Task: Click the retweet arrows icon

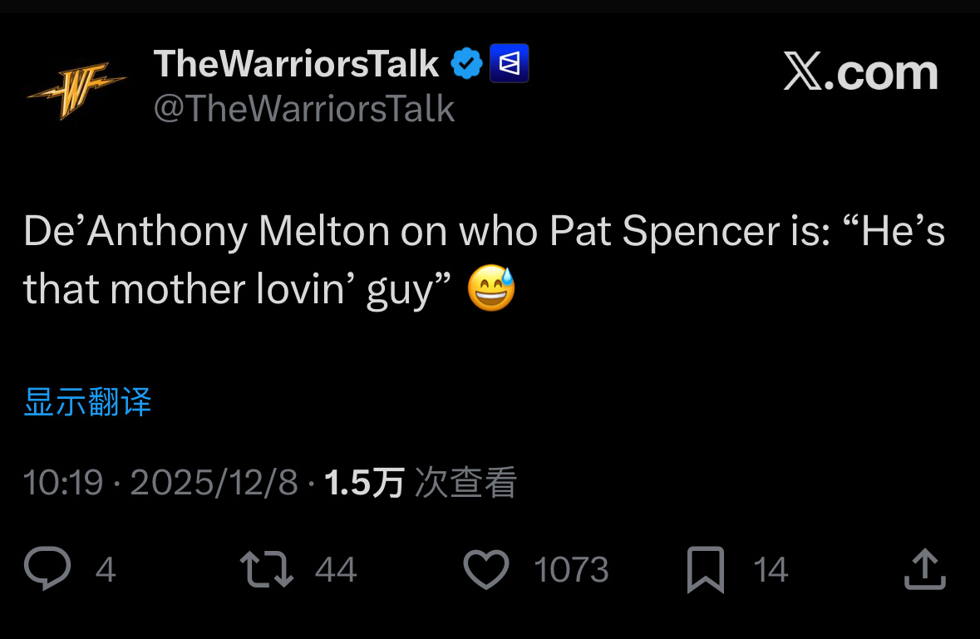Action: (x=267, y=569)
